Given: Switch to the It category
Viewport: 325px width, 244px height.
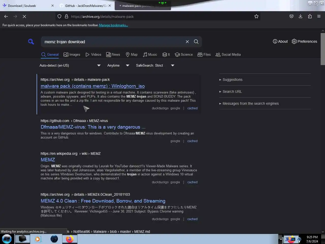Looking at the screenshot, I should tap(166, 54).
